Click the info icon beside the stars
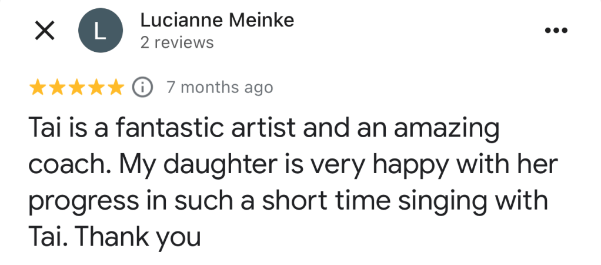Image resolution: width=601 pixels, height=265 pixels. point(142,87)
